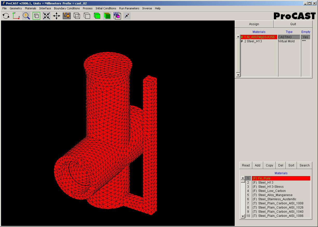Select Steel_Plain_Carbon_AISI_1086 material
318x227 pixels.
tap(281, 216)
